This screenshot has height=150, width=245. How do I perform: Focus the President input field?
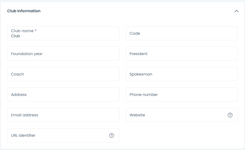tap(182, 54)
